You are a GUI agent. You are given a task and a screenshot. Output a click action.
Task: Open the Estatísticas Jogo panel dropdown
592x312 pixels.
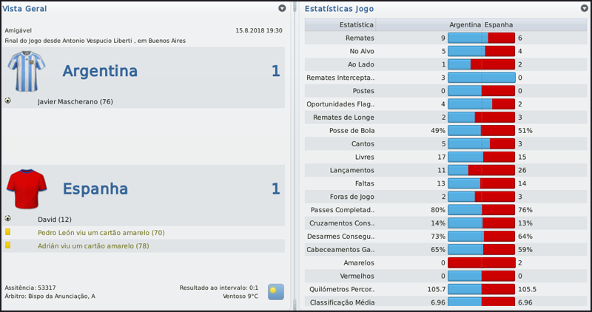point(585,8)
